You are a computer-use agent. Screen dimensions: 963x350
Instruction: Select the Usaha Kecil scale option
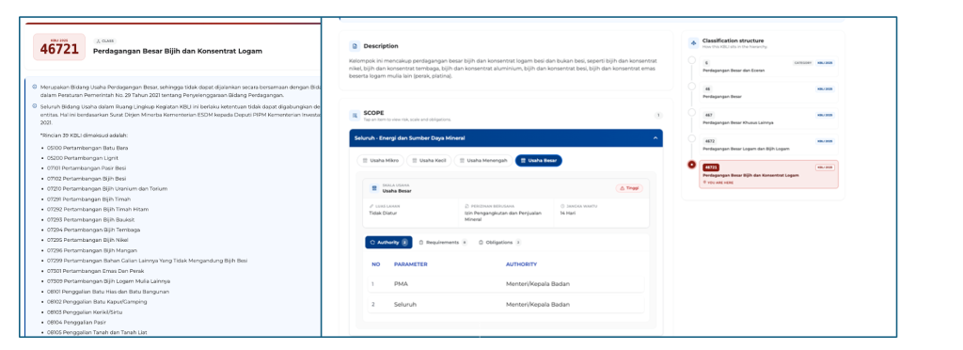pyautogui.click(x=429, y=160)
